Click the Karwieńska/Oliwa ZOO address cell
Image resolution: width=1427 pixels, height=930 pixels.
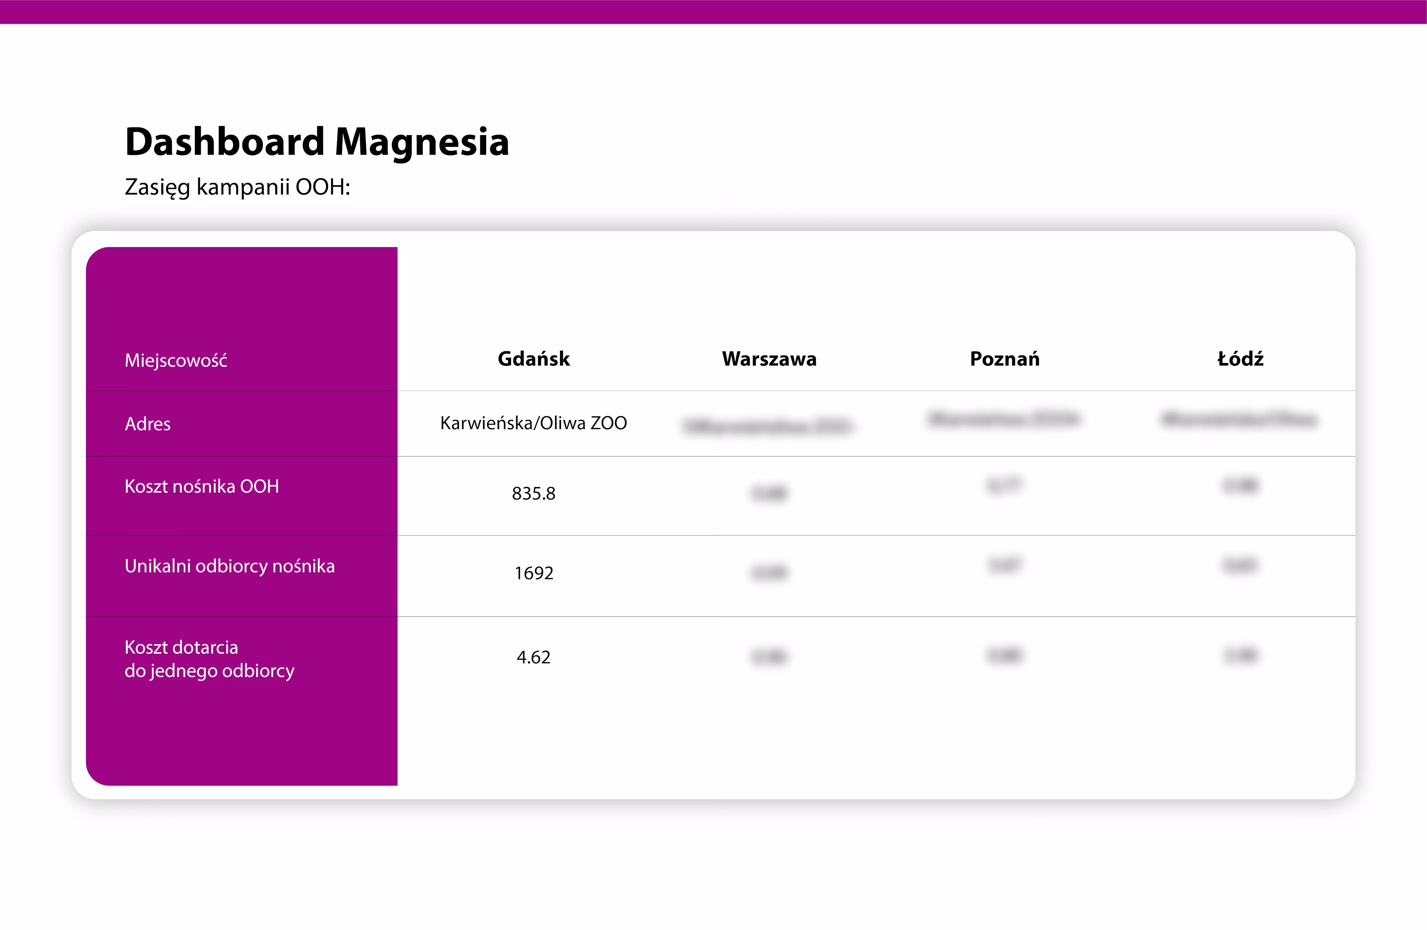coord(533,423)
